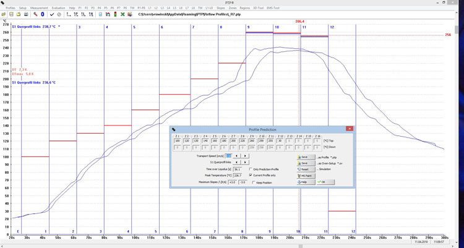Click the traffic light icon in toolbar

click(x=115, y=13)
